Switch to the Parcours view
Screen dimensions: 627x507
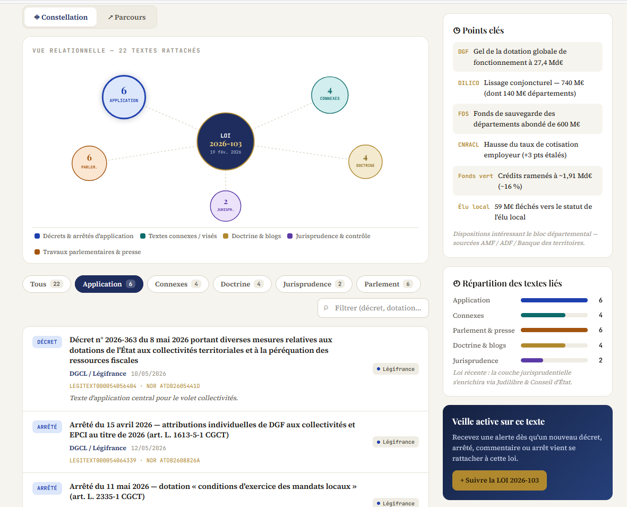[127, 17]
